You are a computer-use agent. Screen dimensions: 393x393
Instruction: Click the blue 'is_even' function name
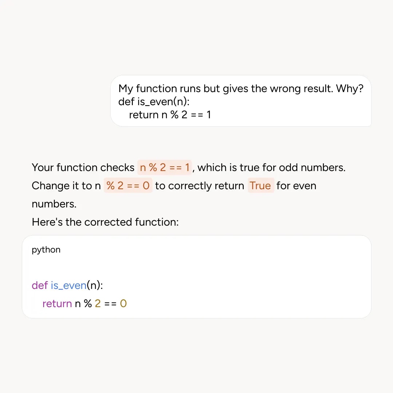pos(69,285)
